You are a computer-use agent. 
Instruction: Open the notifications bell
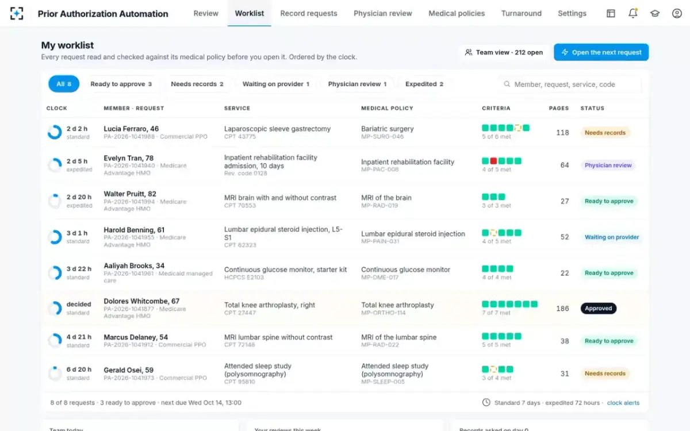[633, 13]
